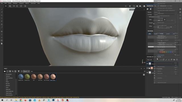The image size is (182, 102).
Task: Open the Edit menu
Action: (x=5, y=3)
